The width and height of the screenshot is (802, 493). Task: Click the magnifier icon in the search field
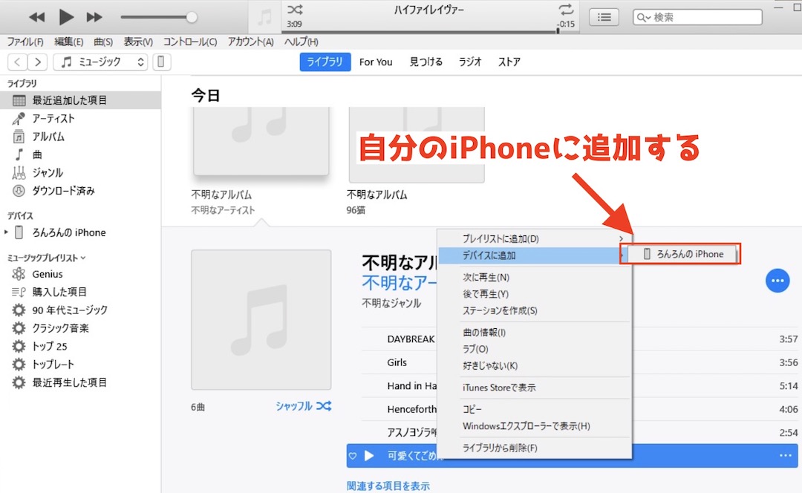point(640,16)
